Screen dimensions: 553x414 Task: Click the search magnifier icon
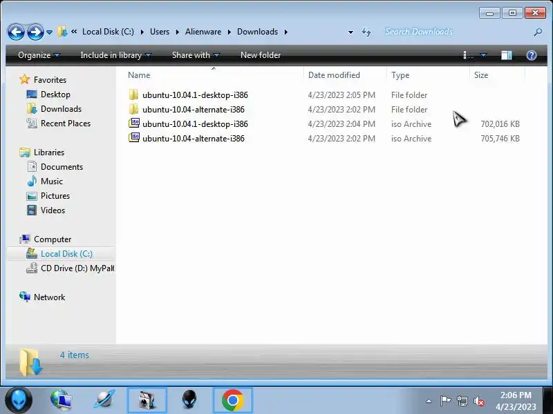538,32
